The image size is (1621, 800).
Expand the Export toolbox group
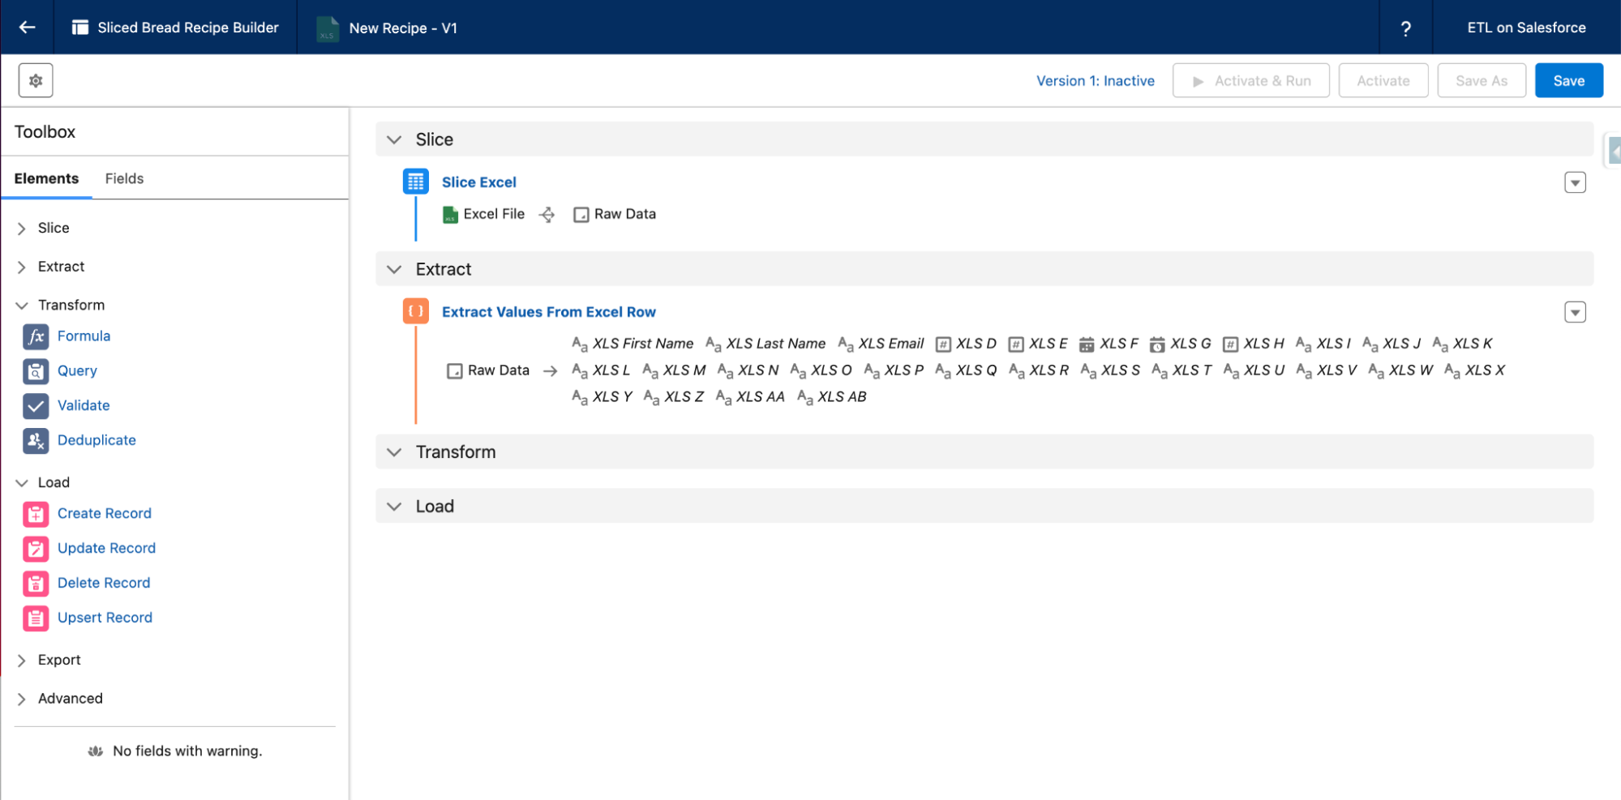22,661
